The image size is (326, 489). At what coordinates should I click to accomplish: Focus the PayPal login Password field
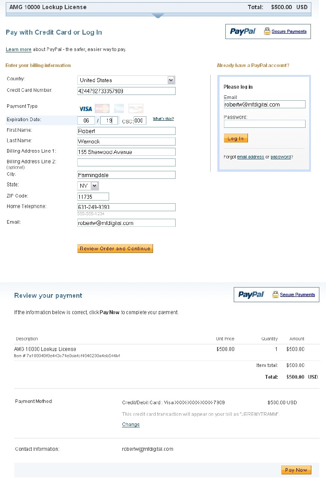tap(264, 124)
